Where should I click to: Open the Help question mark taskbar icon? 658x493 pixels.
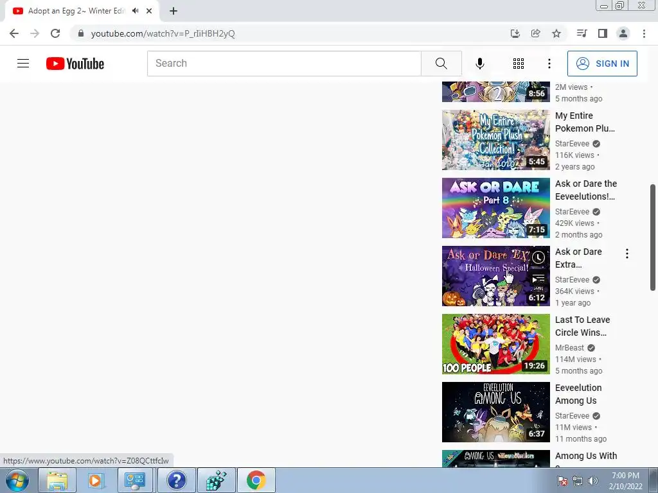pos(176,480)
